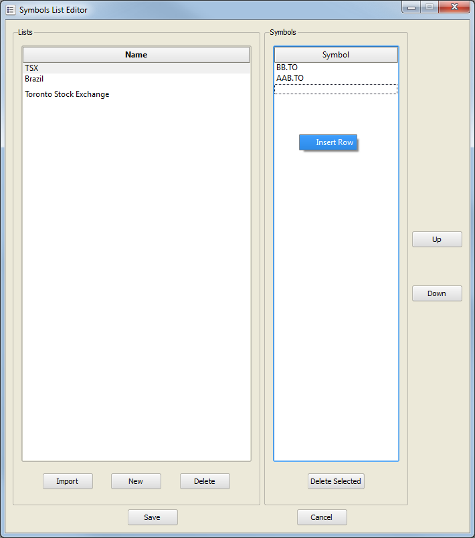475x538 pixels.
Task: Select the TSX list
Action: 31,68
